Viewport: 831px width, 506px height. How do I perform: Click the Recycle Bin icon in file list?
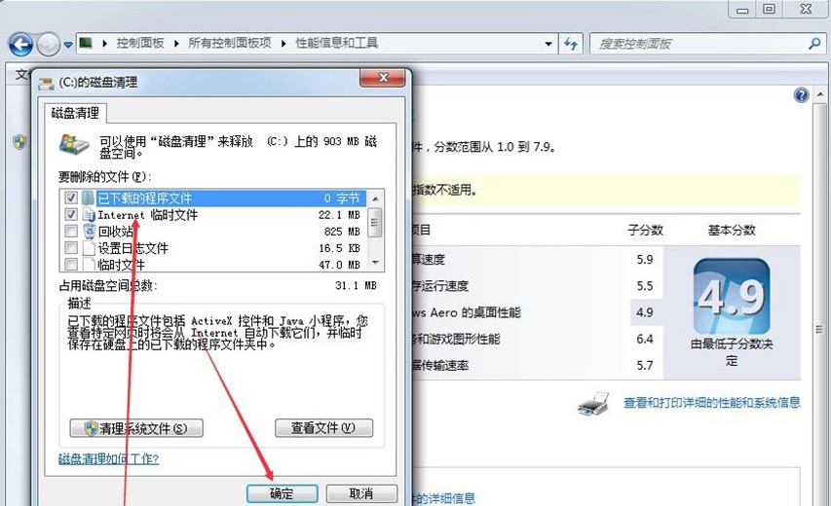click(x=89, y=232)
